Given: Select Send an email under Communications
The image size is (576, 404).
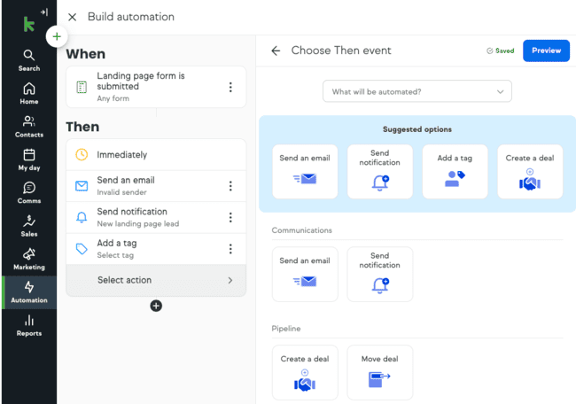Looking at the screenshot, I should 305,274.
